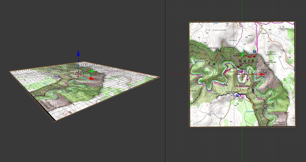Click the blue parking icon below the D 713 road
This screenshot has height=162, width=306.
pyautogui.click(x=254, y=51)
